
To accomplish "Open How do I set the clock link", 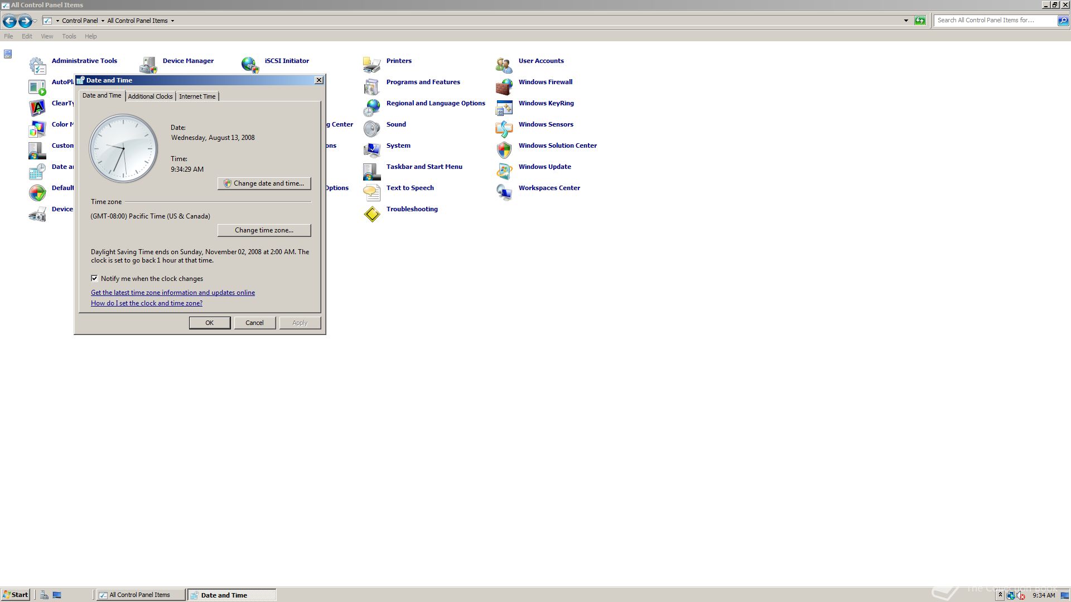I will tap(147, 303).
